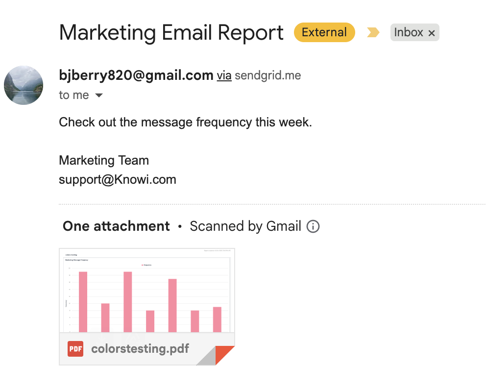Click the info icon beside Scanned by Gmail
Viewport: 486px width, 390px height.
pyautogui.click(x=313, y=226)
